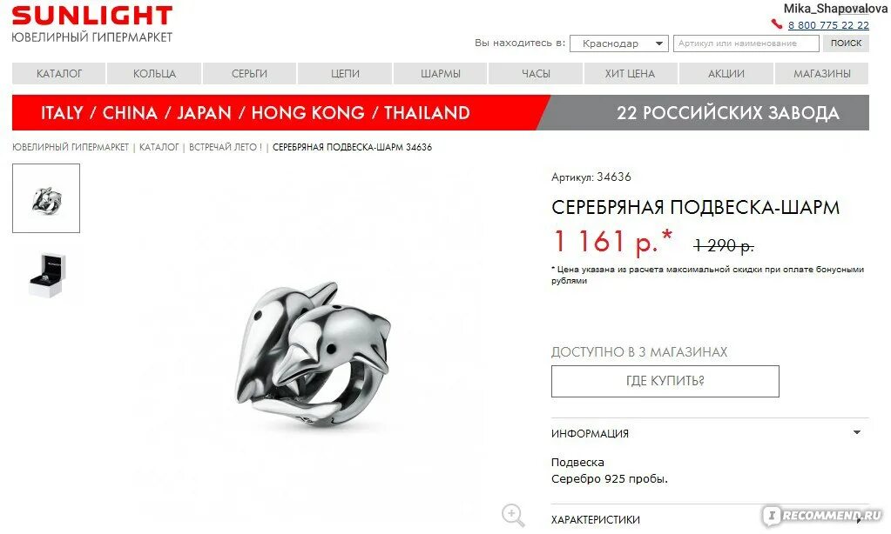The height and width of the screenshot is (534, 891).
Task: Follow the ВСТРЕЧАЙ ЛЕТО breadcrumb link
Action: [225, 147]
